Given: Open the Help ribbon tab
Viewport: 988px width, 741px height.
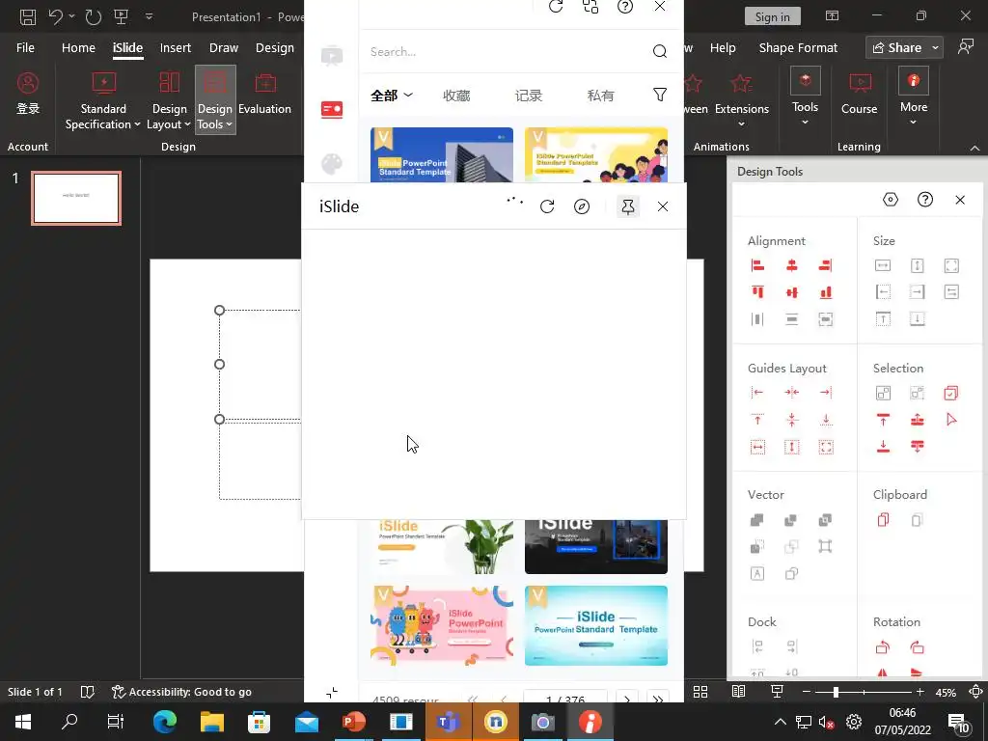Looking at the screenshot, I should pyautogui.click(x=723, y=48).
